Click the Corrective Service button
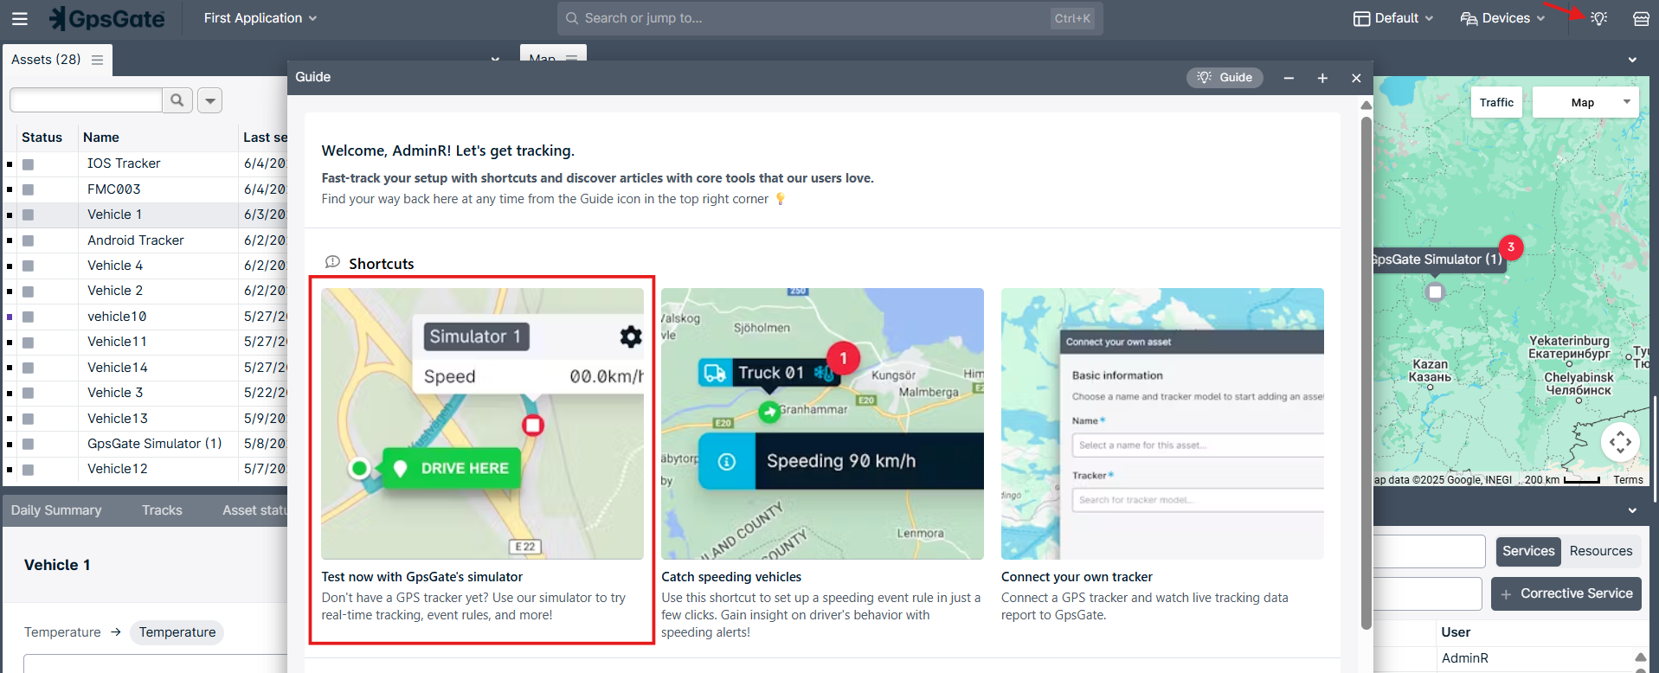Image resolution: width=1659 pixels, height=673 pixels. pyautogui.click(x=1566, y=593)
